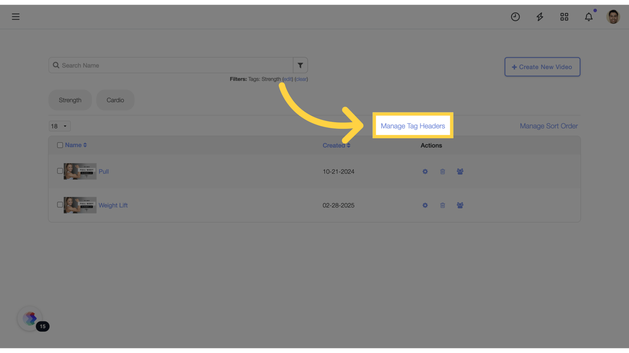Image resolution: width=629 pixels, height=353 pixels.
Task: Select the Cardio tag filter
Action: click(115, 100)
